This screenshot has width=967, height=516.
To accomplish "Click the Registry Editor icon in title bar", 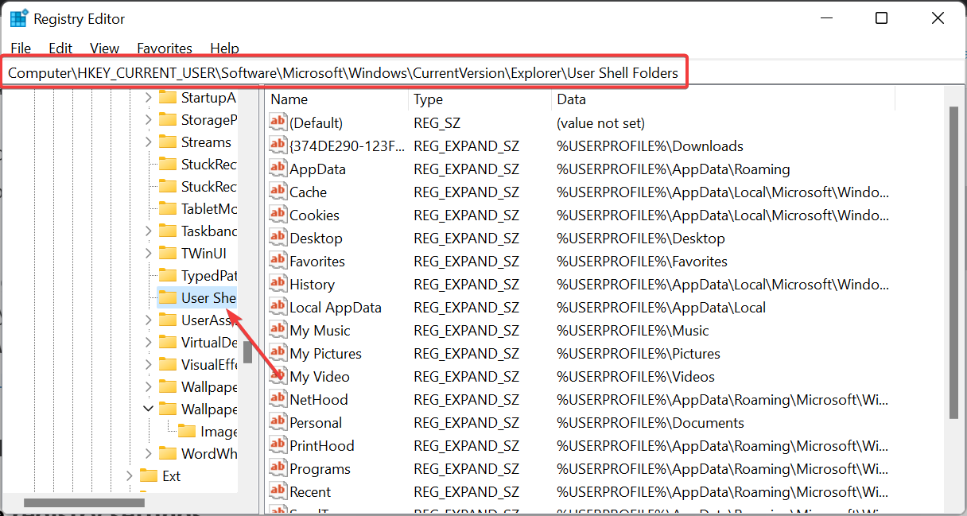I will coord(17,17).
